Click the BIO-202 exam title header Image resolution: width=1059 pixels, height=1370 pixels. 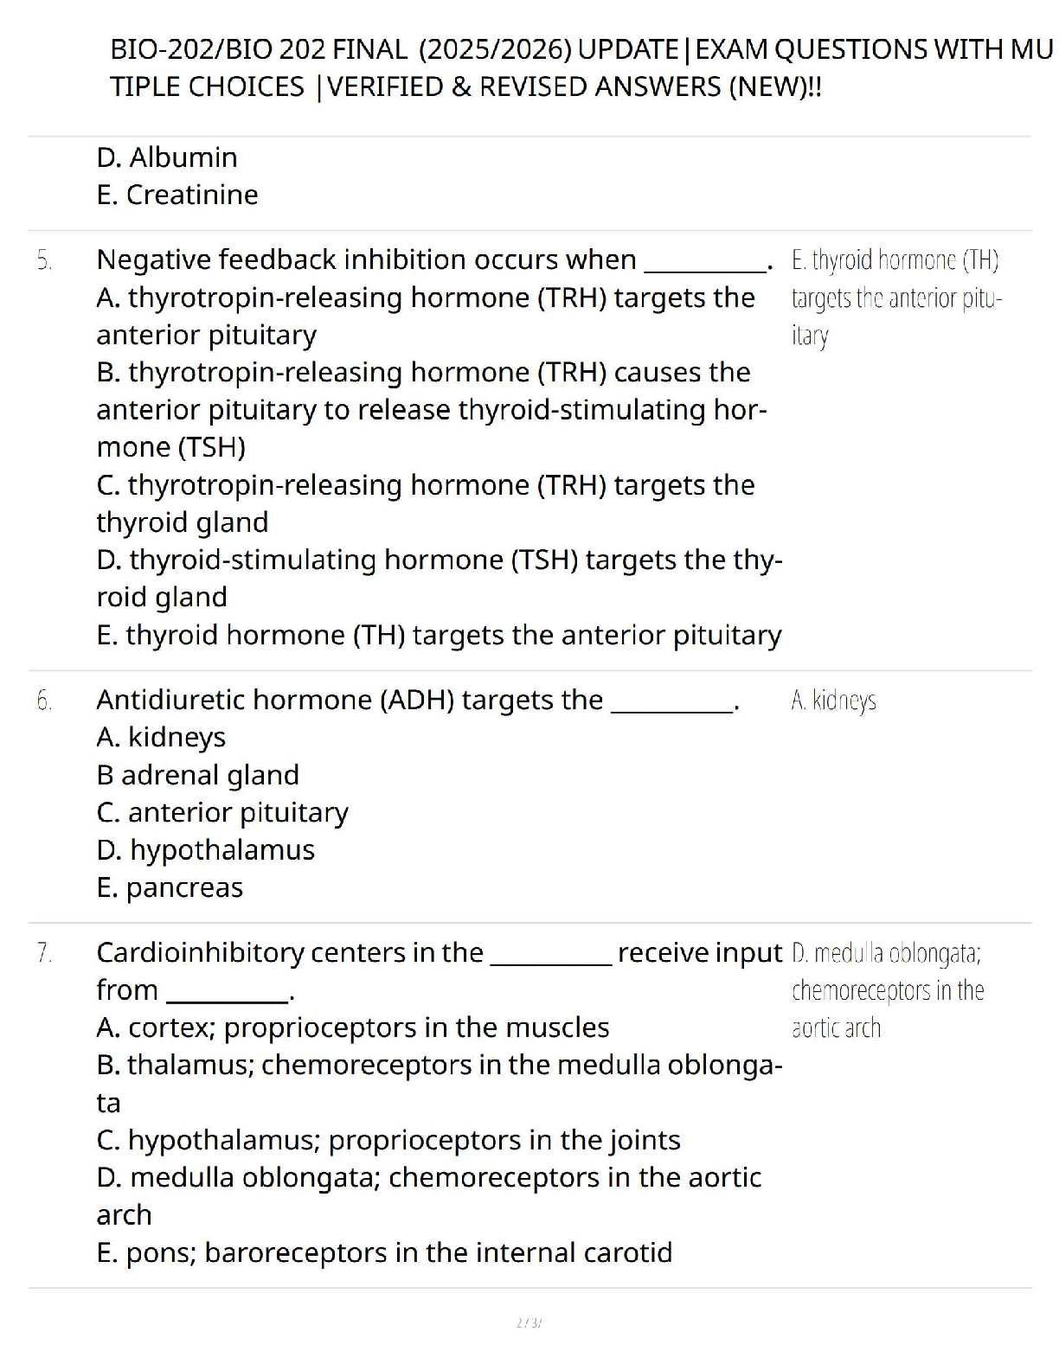pyautogui.click(x=580, y=67)
